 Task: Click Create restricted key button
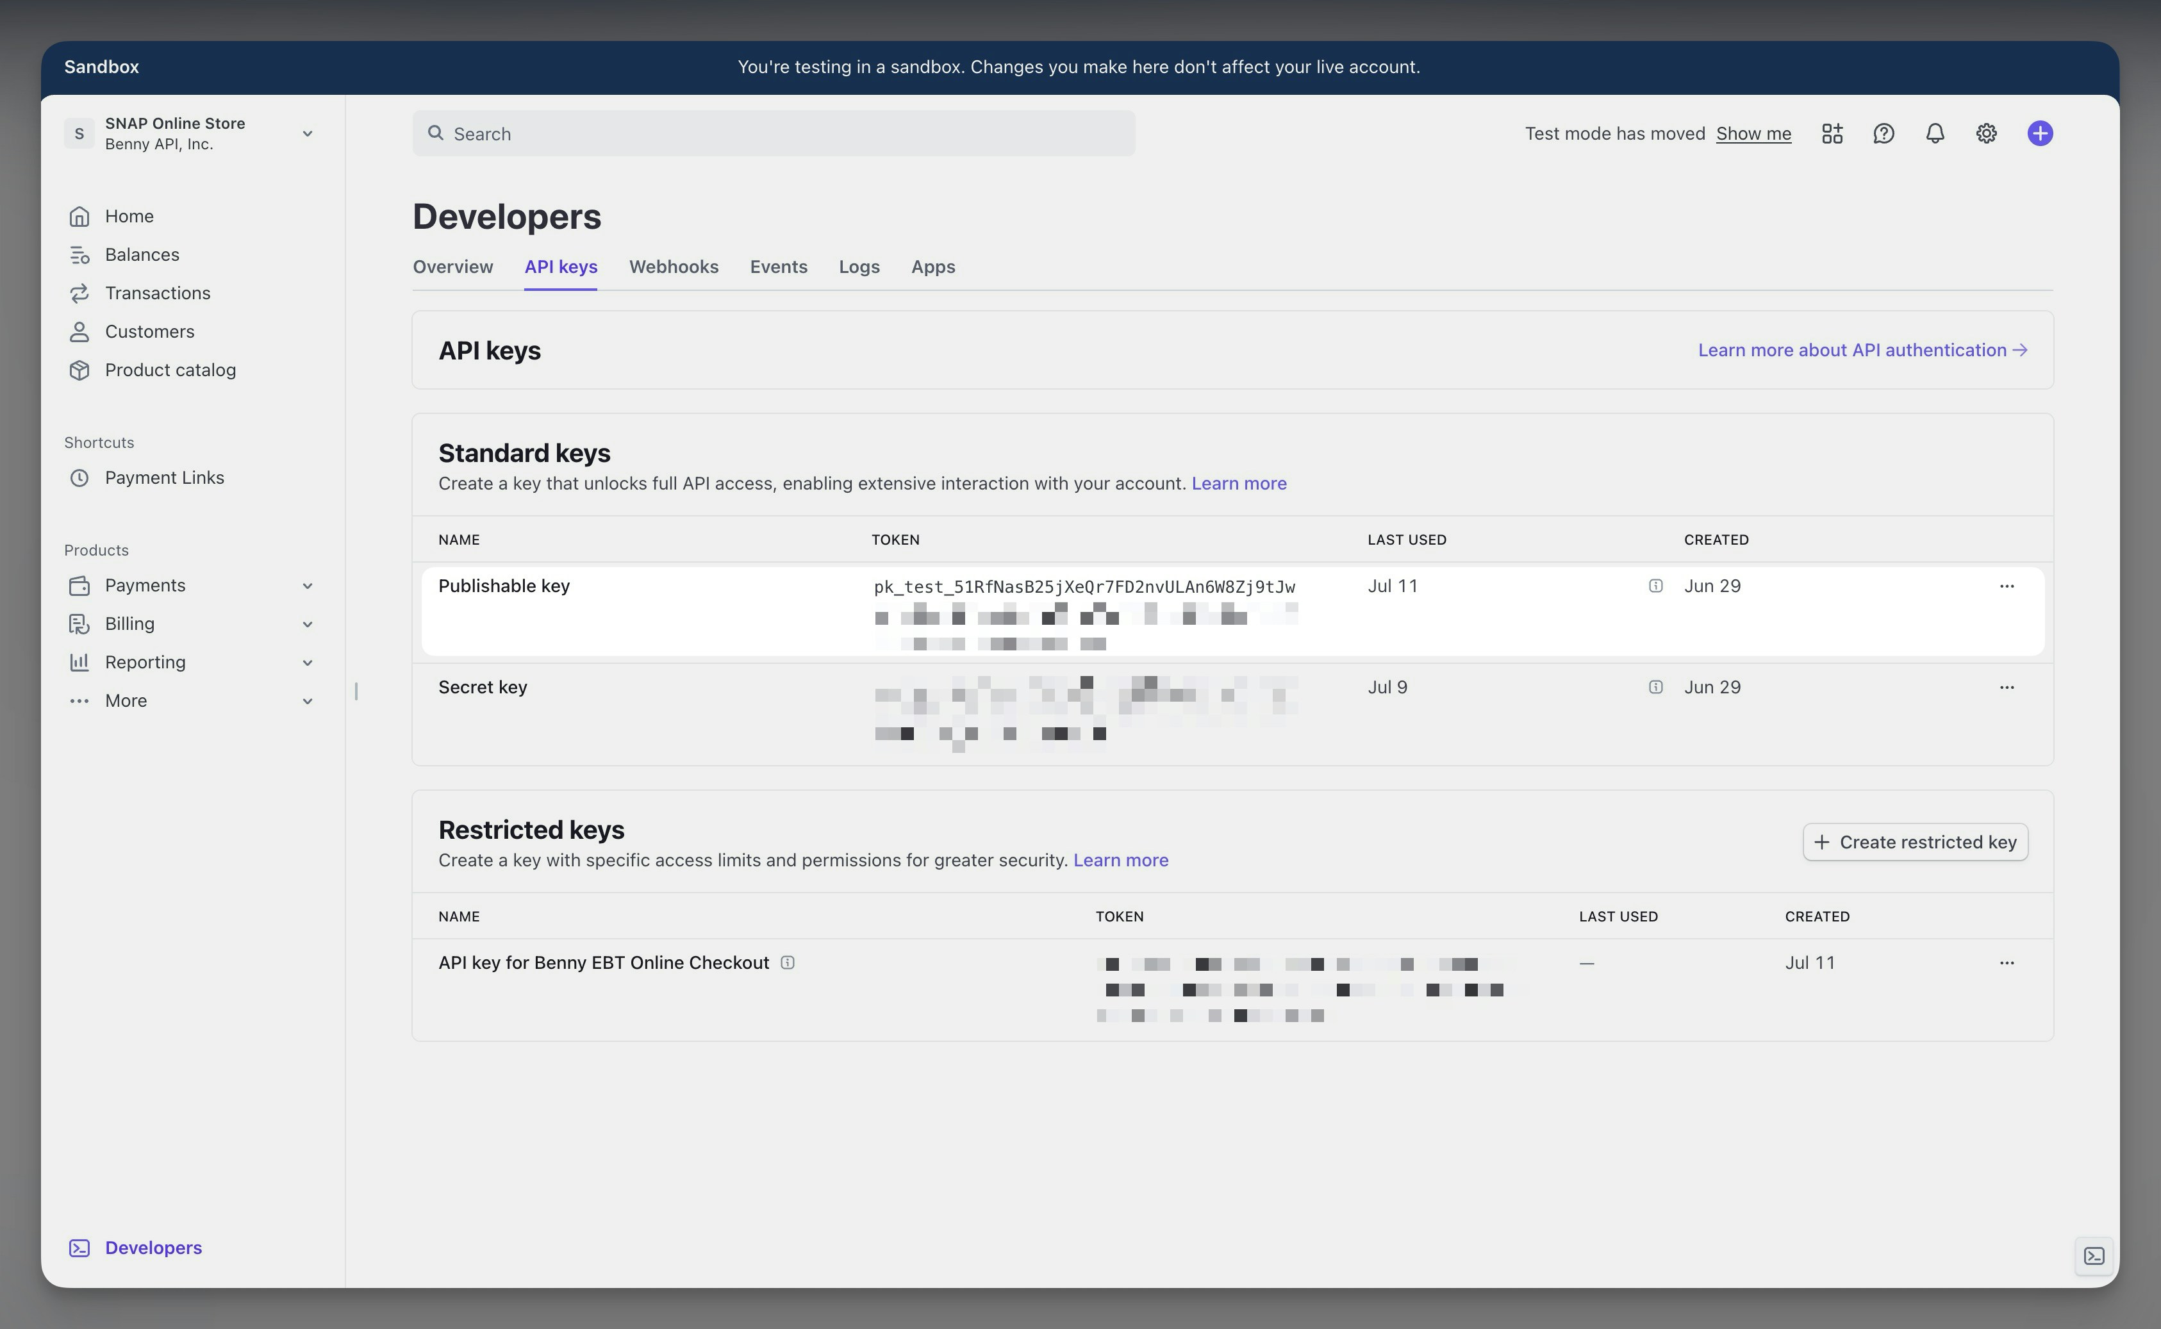pos(1915,842)
